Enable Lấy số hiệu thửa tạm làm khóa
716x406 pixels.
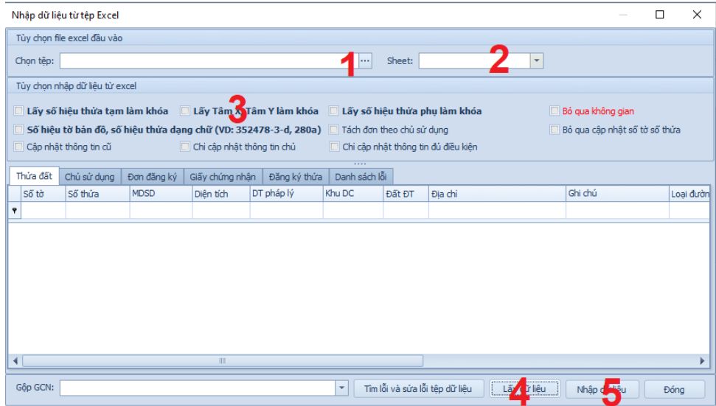(x=18, y=111)
